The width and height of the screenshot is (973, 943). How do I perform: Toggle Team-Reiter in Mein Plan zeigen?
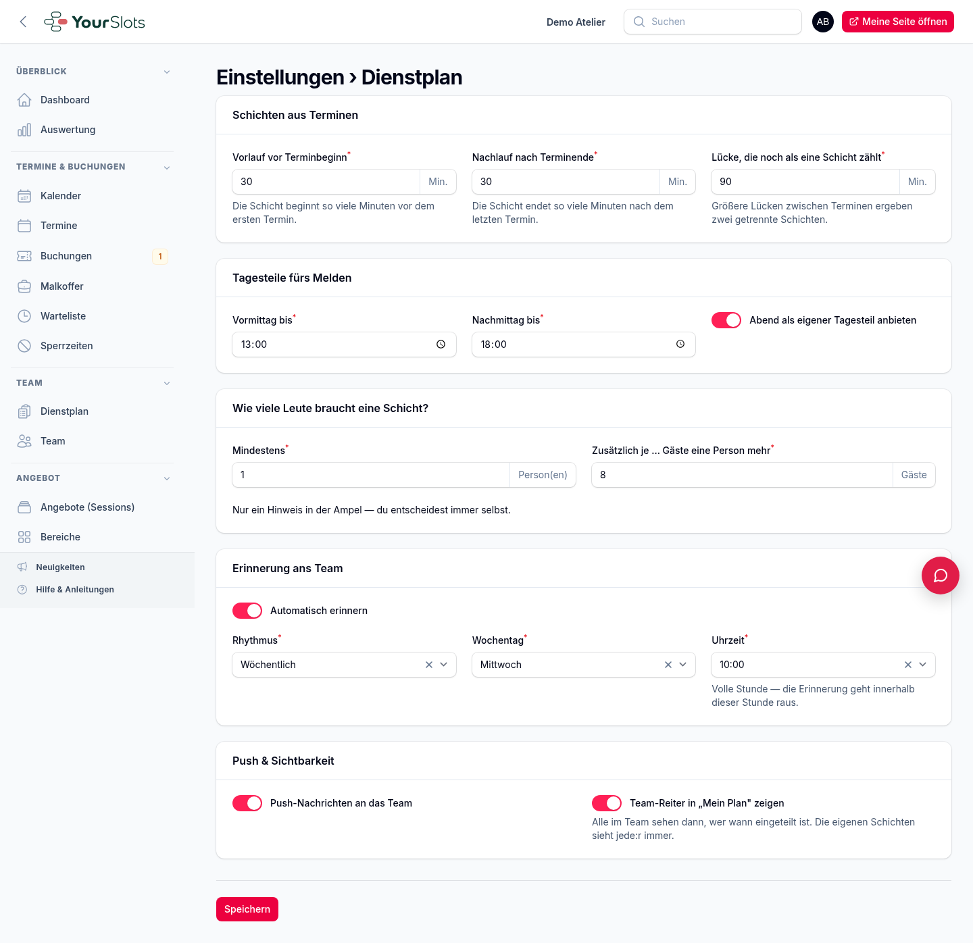[607, 803]
